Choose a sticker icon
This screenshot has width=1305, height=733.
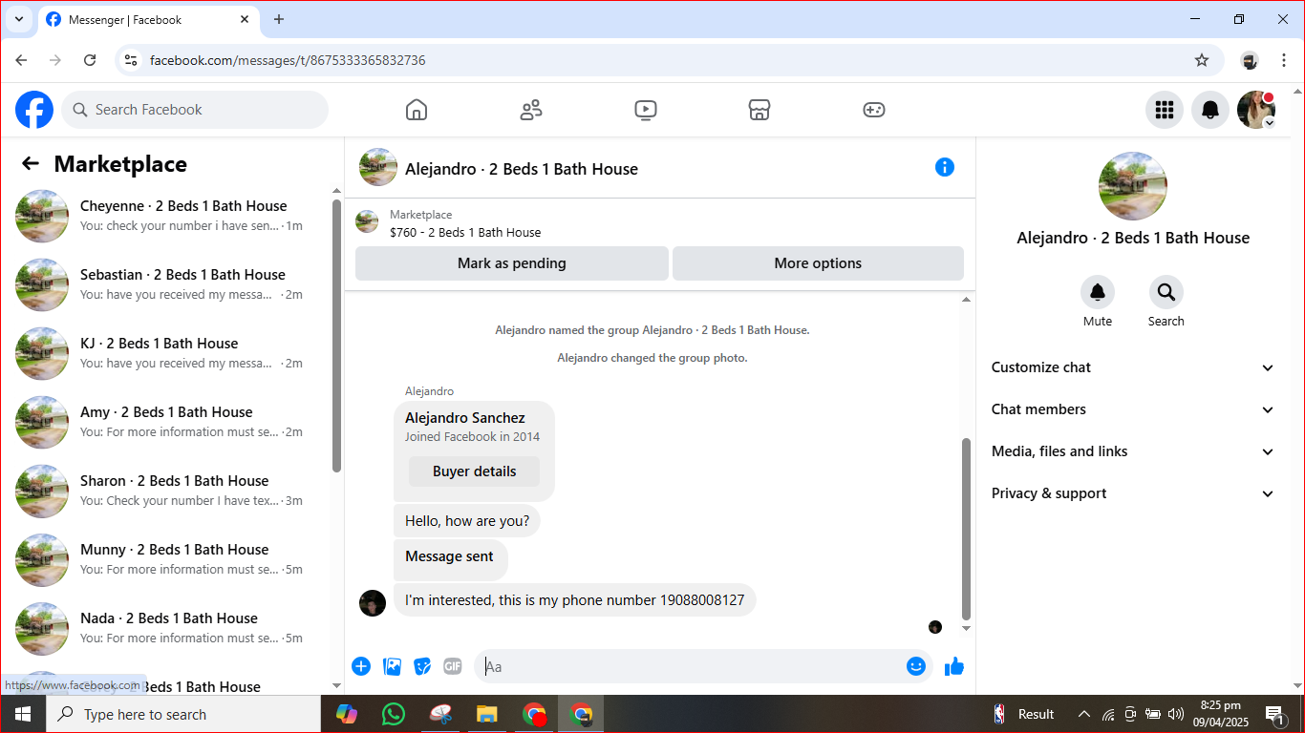click(x=422, y=666)
